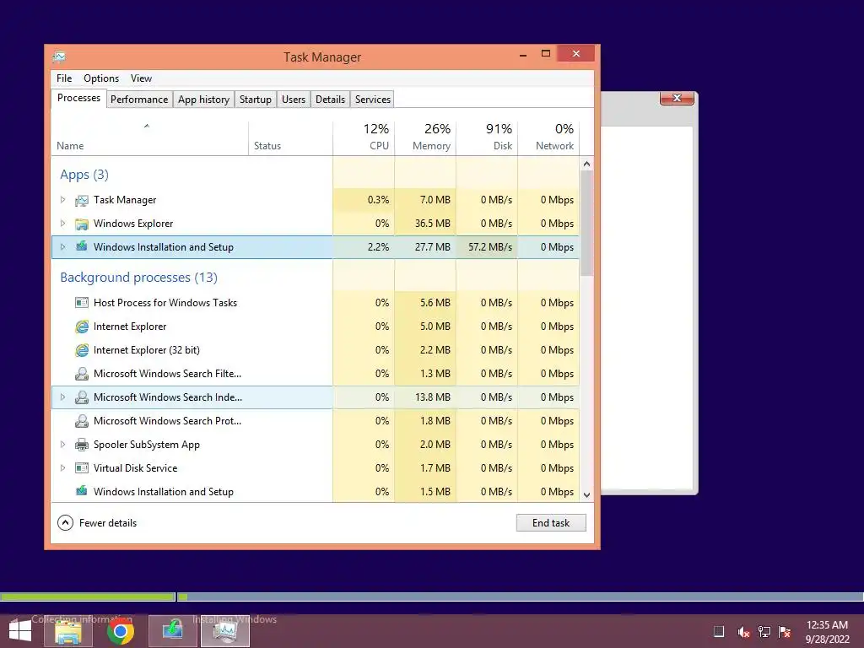Image resolution: width=864 pixels, height=648 pixels.
Task: Click the Host Process for Windows Tasks icon
Action: tap(82, 303)
